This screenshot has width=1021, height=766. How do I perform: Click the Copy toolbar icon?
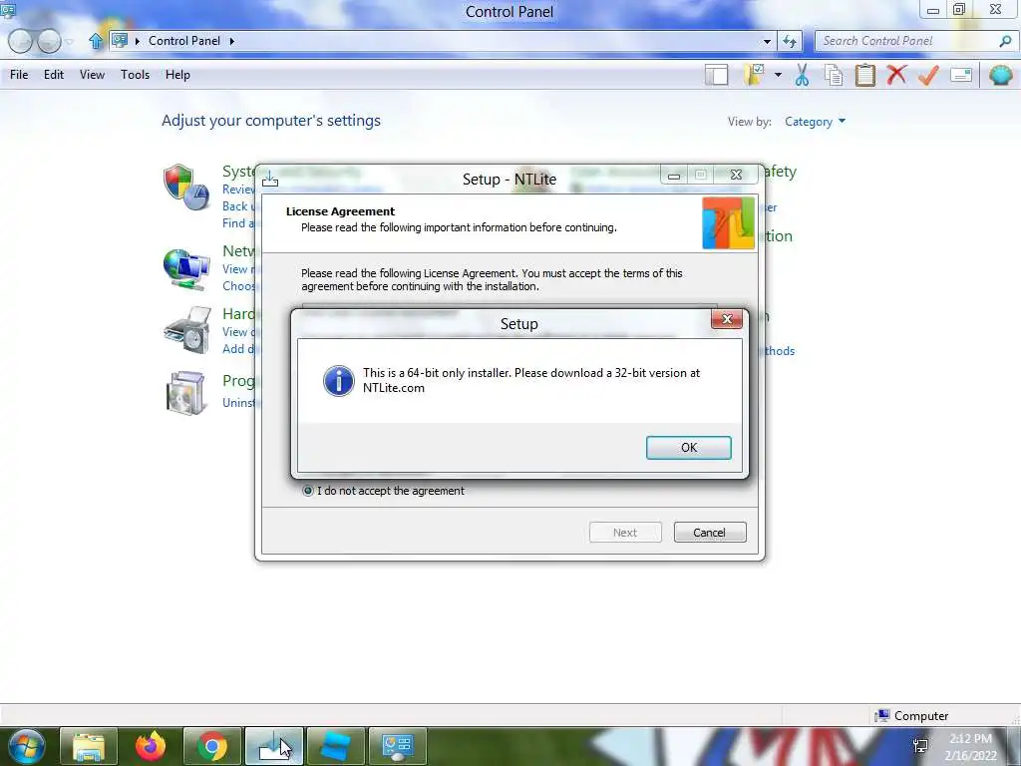point(834,75)
